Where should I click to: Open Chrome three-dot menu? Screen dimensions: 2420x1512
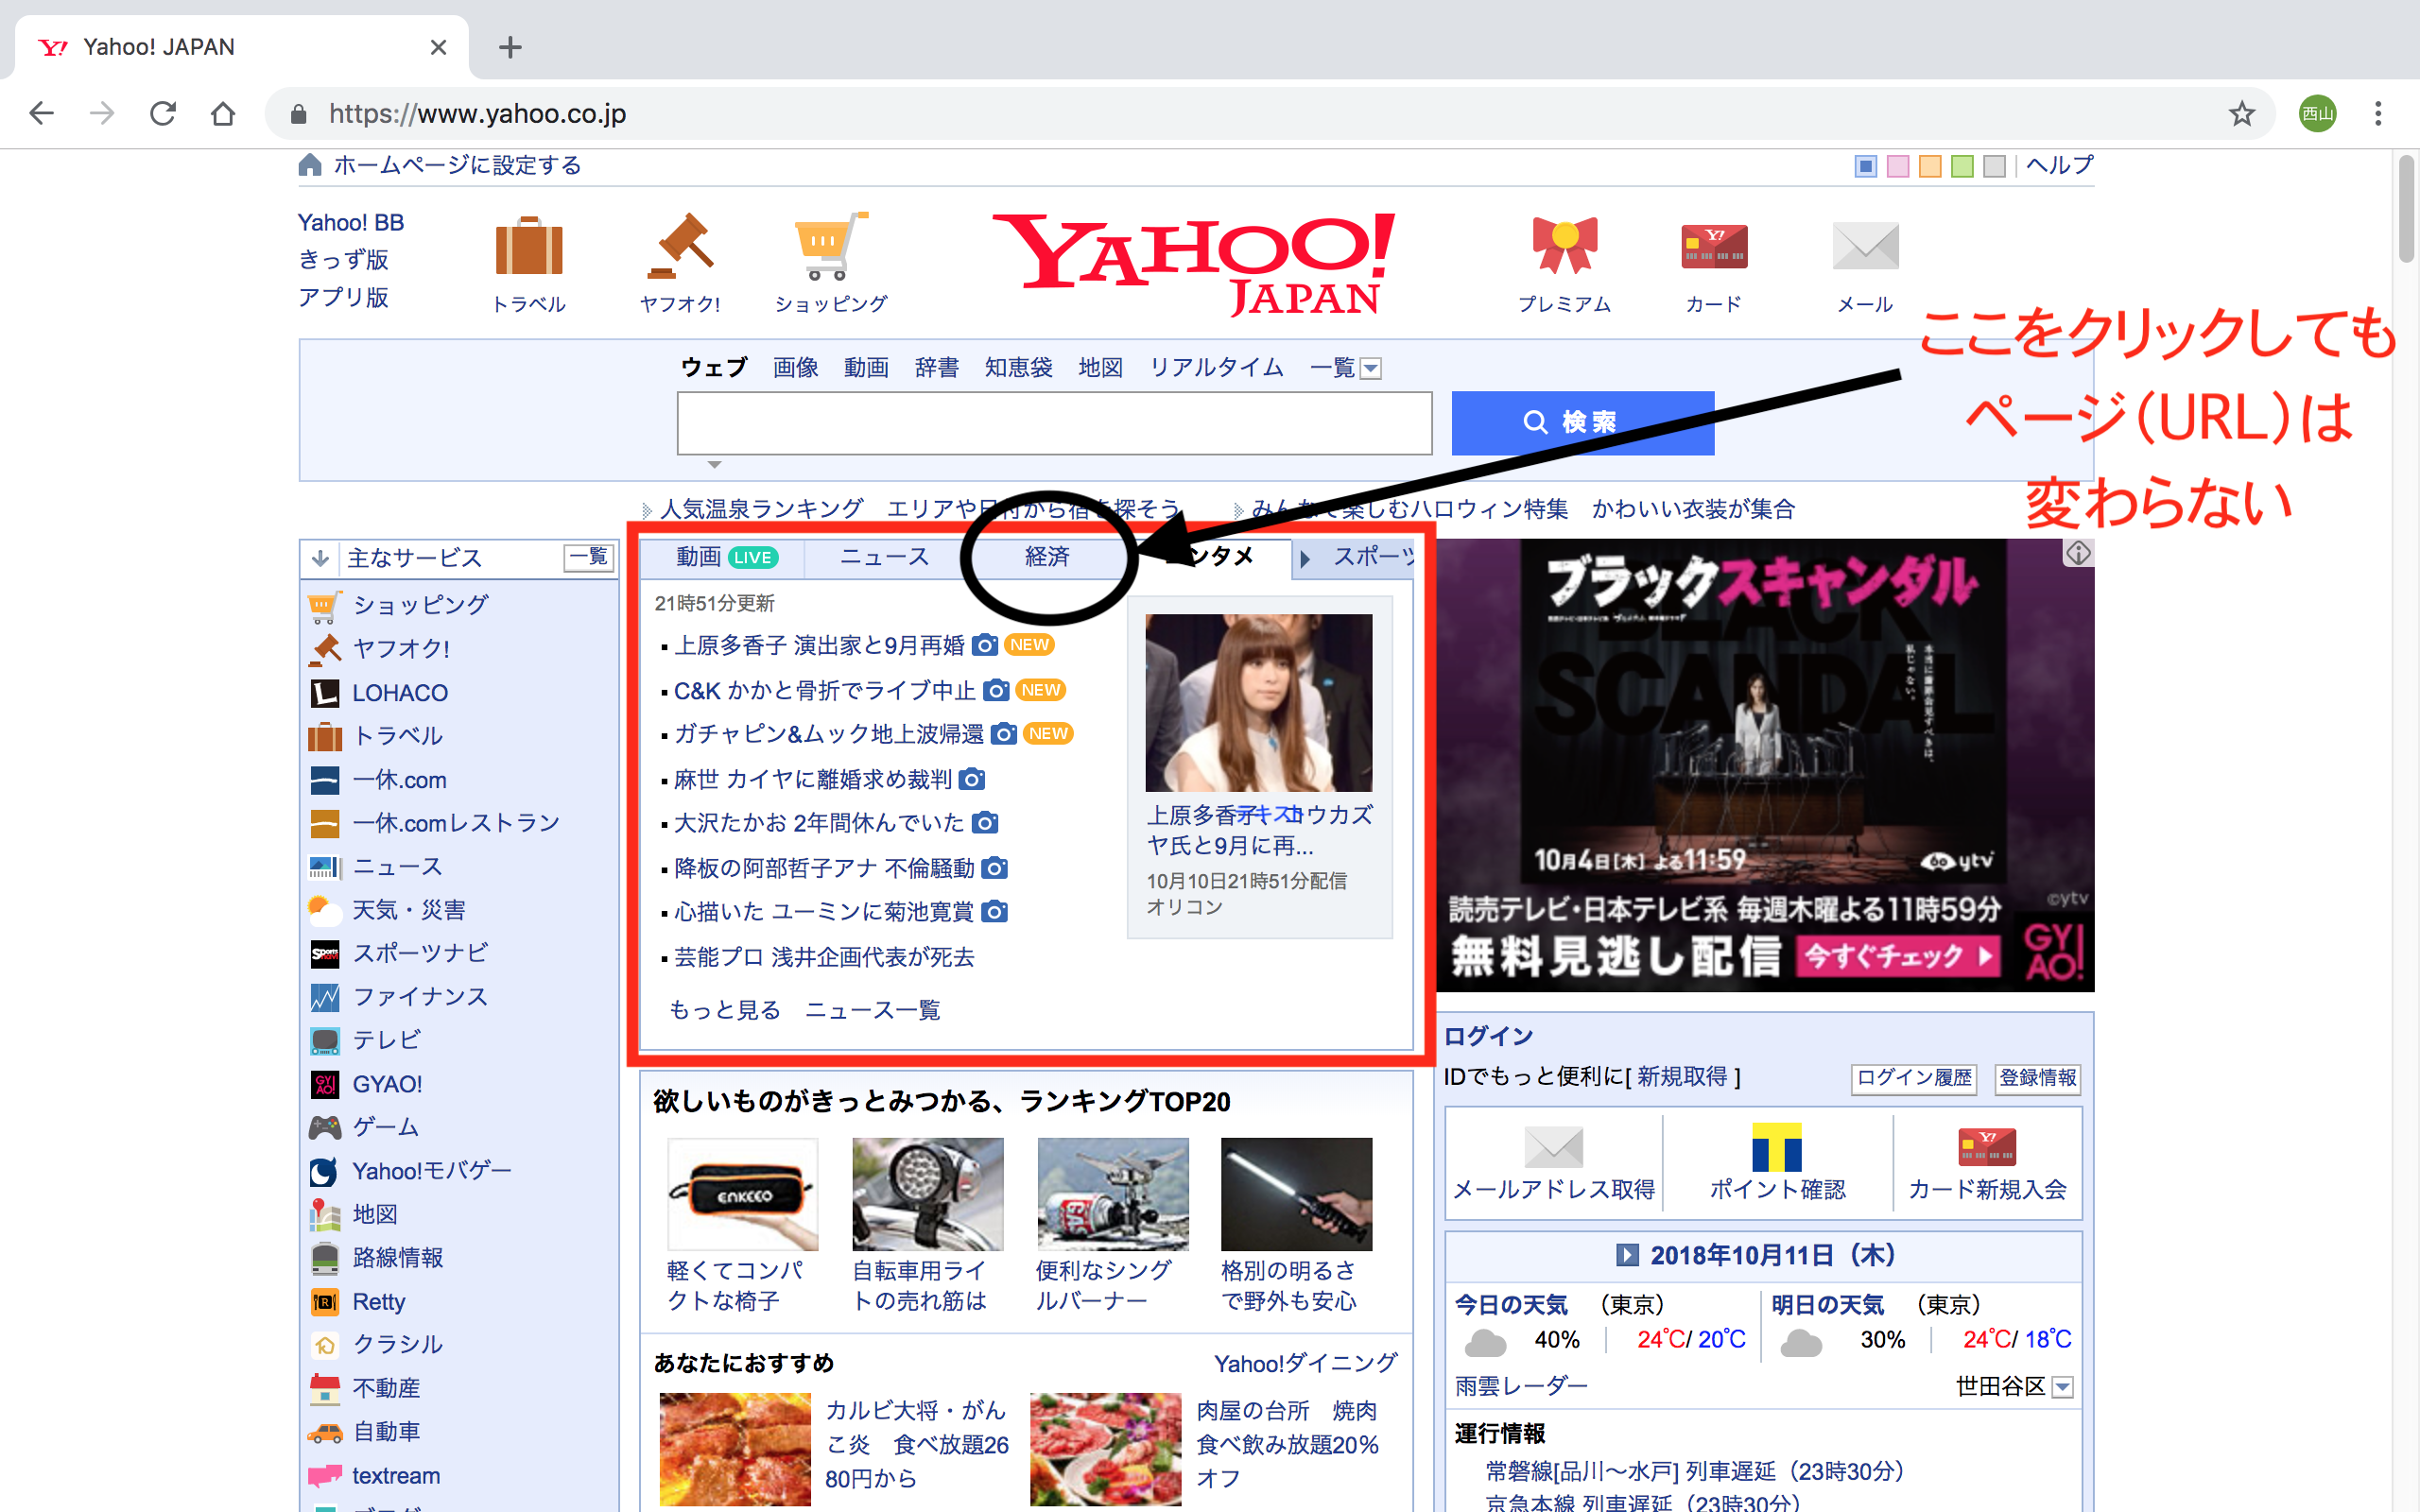(x=2378, y=113)
